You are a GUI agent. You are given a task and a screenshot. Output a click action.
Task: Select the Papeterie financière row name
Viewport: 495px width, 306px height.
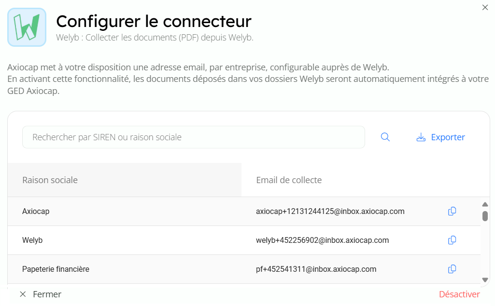pos(56,269)
